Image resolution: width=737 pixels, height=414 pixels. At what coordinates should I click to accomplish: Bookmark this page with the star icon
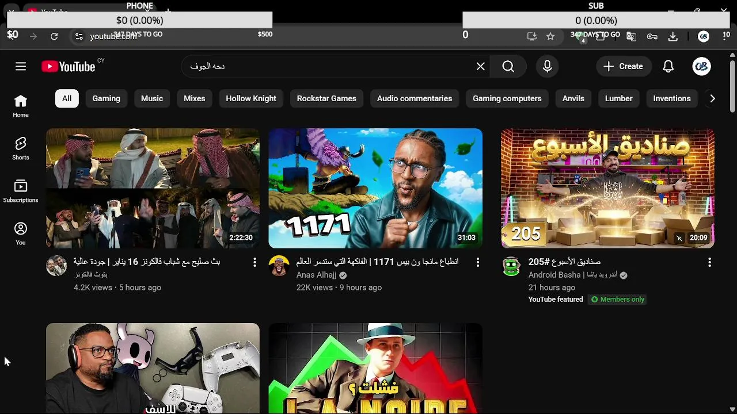pyautogui.click(x=550, y=36)
